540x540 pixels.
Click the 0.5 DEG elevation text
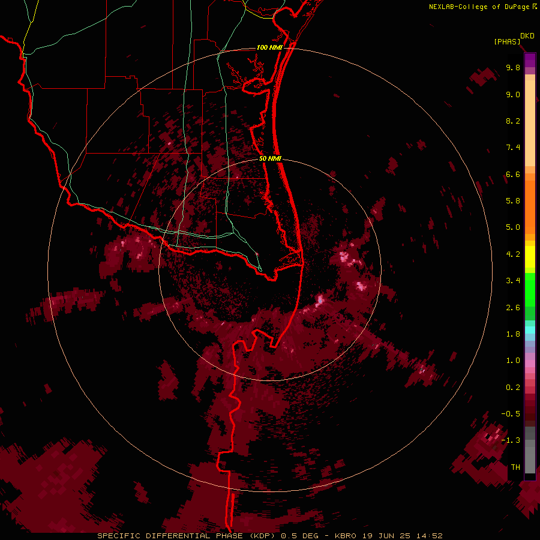tap(301, 536)
